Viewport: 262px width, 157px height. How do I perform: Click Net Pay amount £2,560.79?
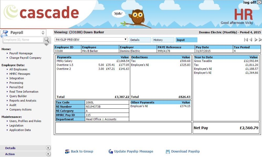pos(249,128)
